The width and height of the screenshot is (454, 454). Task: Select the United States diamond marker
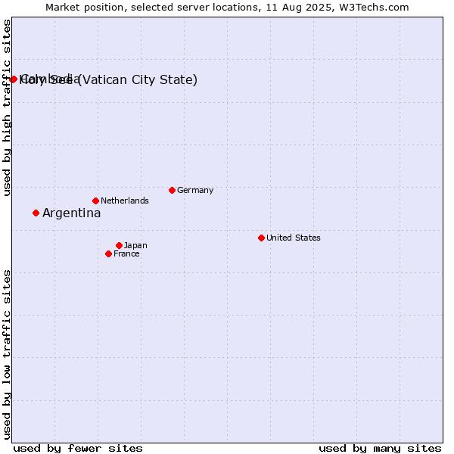click(x=262, y=238)
